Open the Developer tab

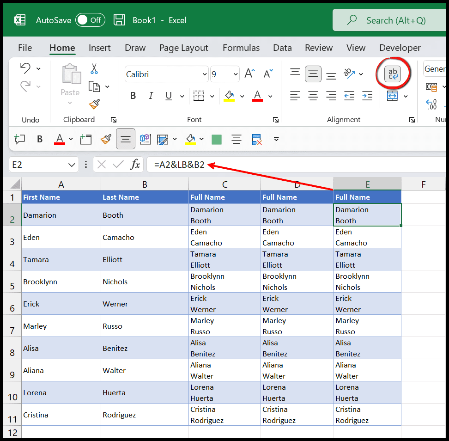point(400,48)
